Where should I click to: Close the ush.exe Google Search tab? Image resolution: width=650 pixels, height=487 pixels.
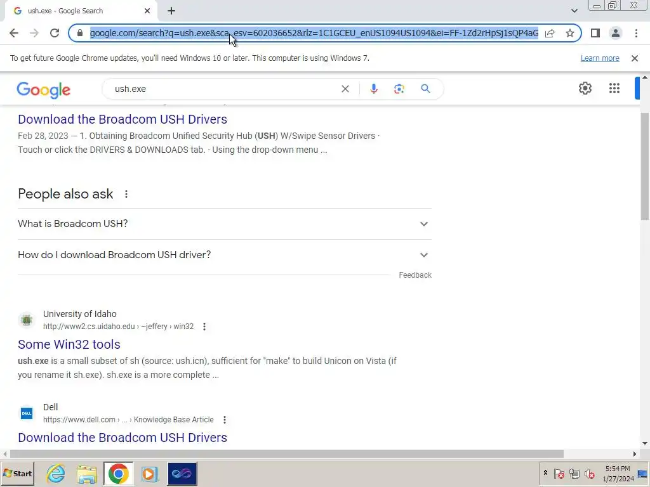coord(147,11)
